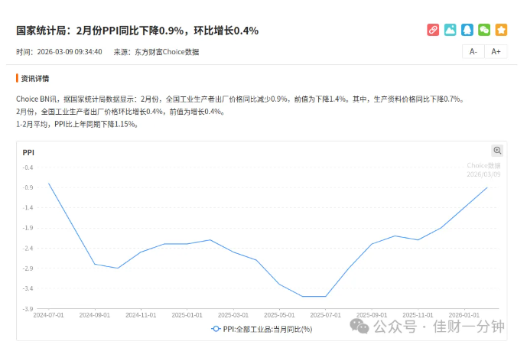The height and width of the screenshot is (348, 527).
Task: Click x-axis label 2024-09-01
Action: [x=94, y=315]
